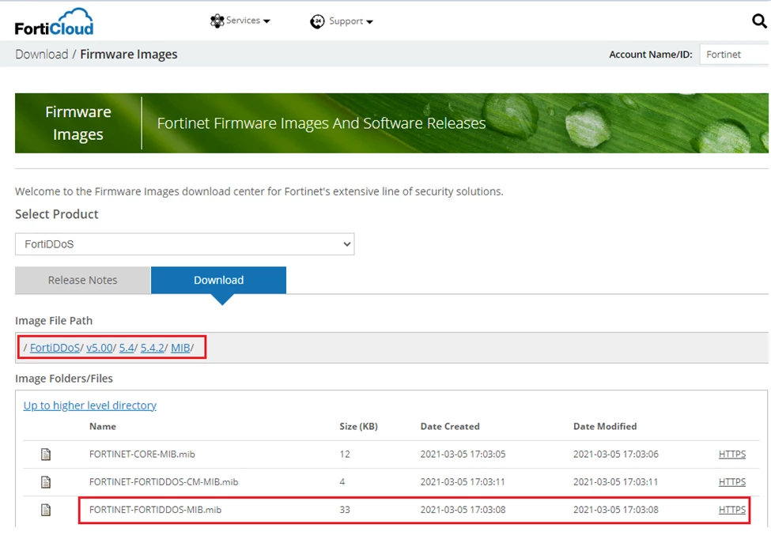This screenshot has height=543, width=771.
Task: Click created date 2021-03-05 17:03:05
Action: [x=463, y=454]
